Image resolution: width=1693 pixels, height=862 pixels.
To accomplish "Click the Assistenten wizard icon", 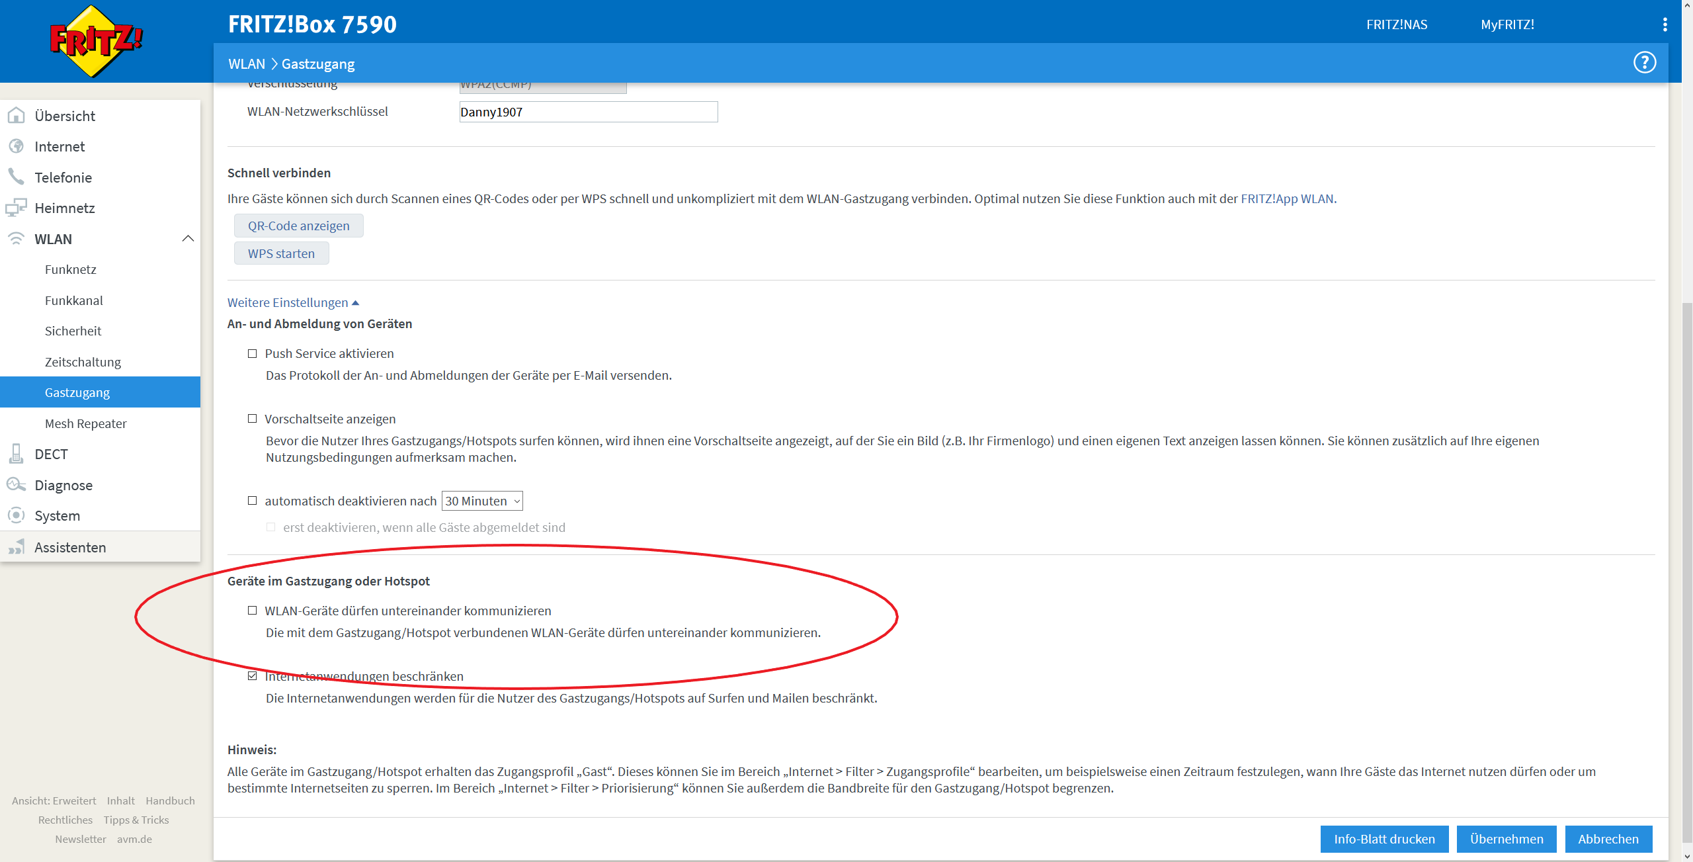I will (16, 547).
